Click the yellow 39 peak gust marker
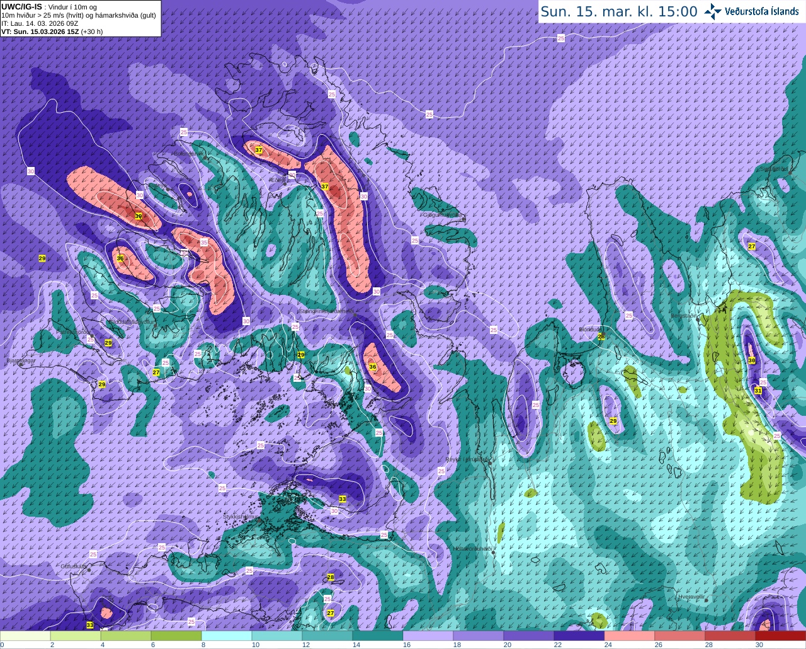Viewport: 806px width, 649px height. click(x=139, y=216)
